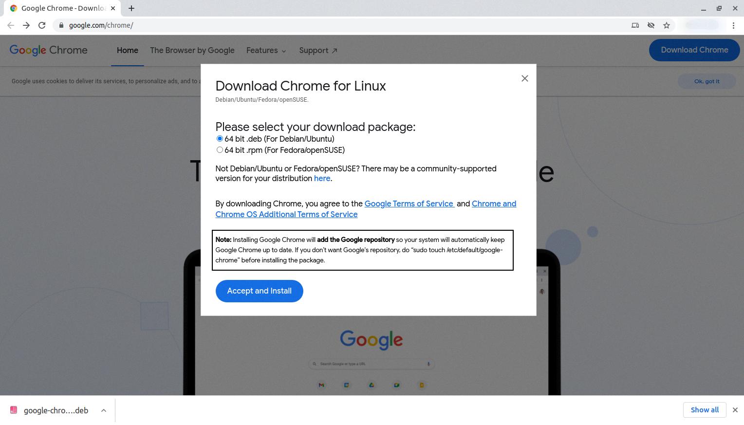Viewport: 744px width, 425px height.
Task: Open The Browser by Google page
Action: click(192, 51)
